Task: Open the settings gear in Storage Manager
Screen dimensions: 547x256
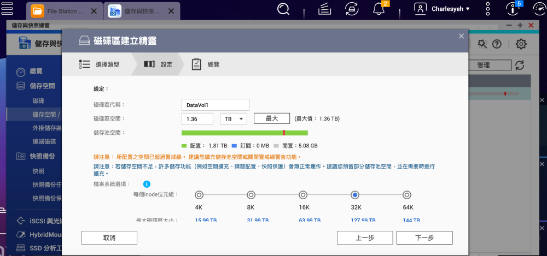Action: 521,44
